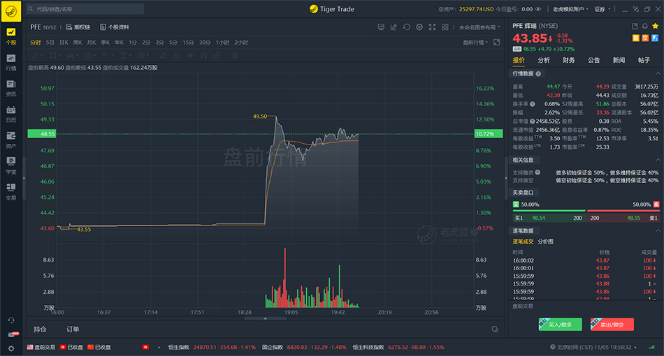Screen dimensions: 664x356
Task: Open the 个股资料 stock profile link
Action: [x=115, y=27]
